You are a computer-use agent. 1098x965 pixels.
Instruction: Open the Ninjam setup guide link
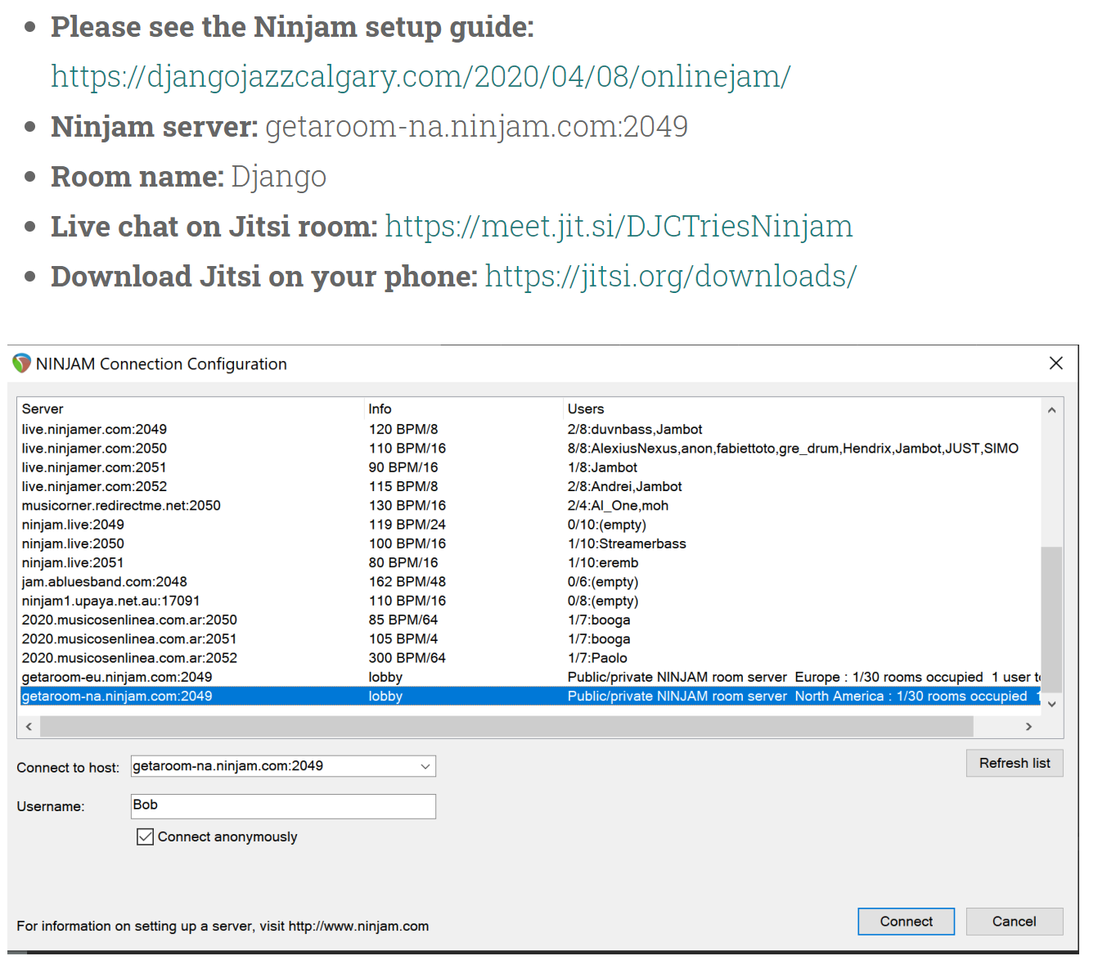(421, 76)
